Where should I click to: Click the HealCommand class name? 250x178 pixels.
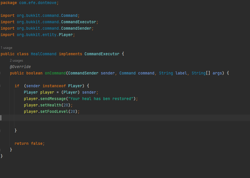pos(43,54)
